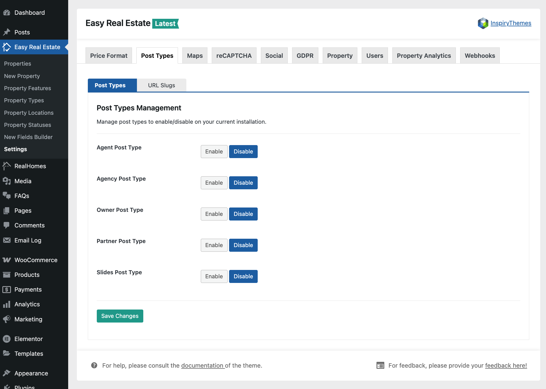Image resolution: width=546 pixels, height=389 pixels.
Task: Open New Fields Builder submenu
Action: click(x=28, y=137)
